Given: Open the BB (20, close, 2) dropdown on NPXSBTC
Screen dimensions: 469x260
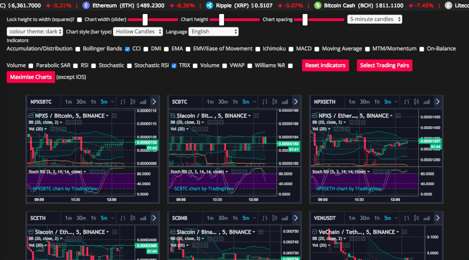Looking at the screenshot, I should pos(61,122).
